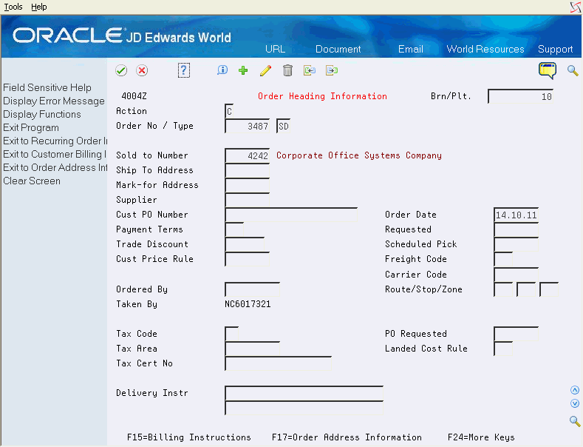
Task: Click the Ship To Address field
Action: coord(248,170)
